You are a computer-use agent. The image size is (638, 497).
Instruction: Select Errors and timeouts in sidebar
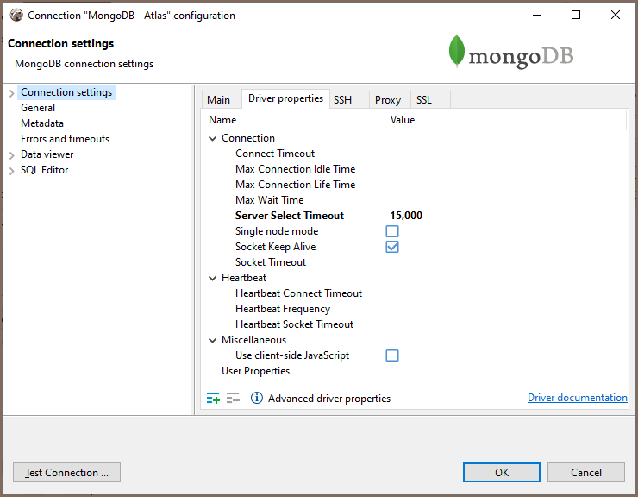pos(65,139)
